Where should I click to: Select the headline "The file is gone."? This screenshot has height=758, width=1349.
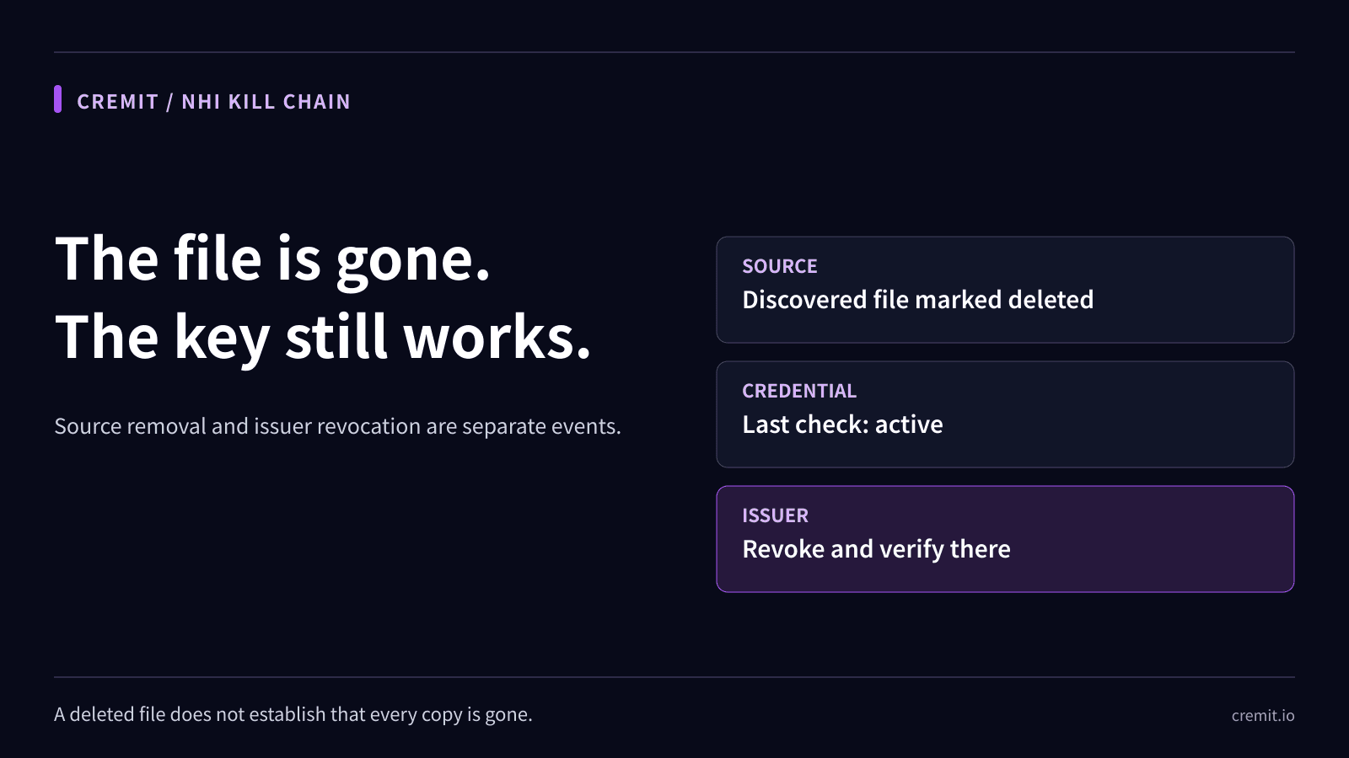(x=272, y=259)
